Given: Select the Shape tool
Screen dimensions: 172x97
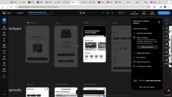Looking at the screenshot, I should point(4,34).
